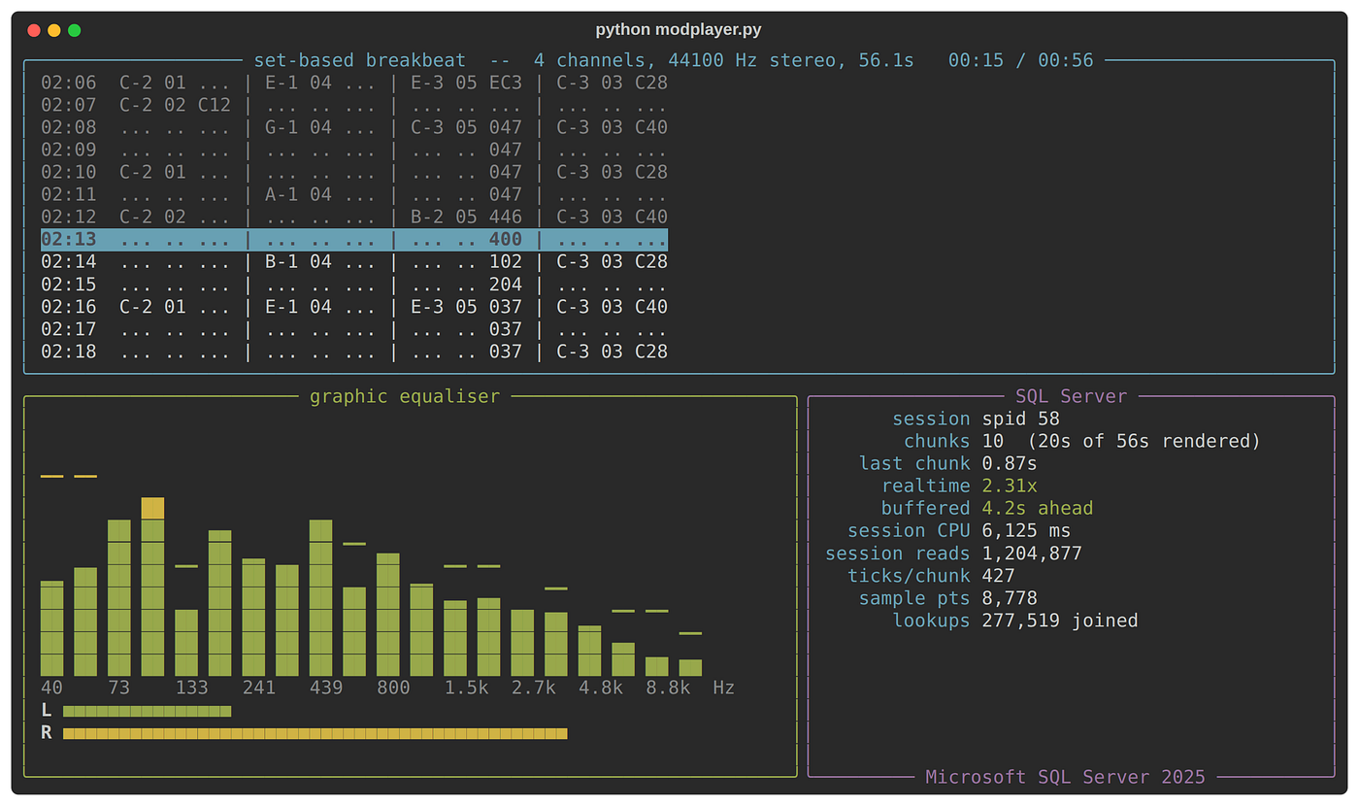This screenshot has height=806, width=1359.
Task: Click the session reads value '1,204,877'
Action: coord(1032,554)
